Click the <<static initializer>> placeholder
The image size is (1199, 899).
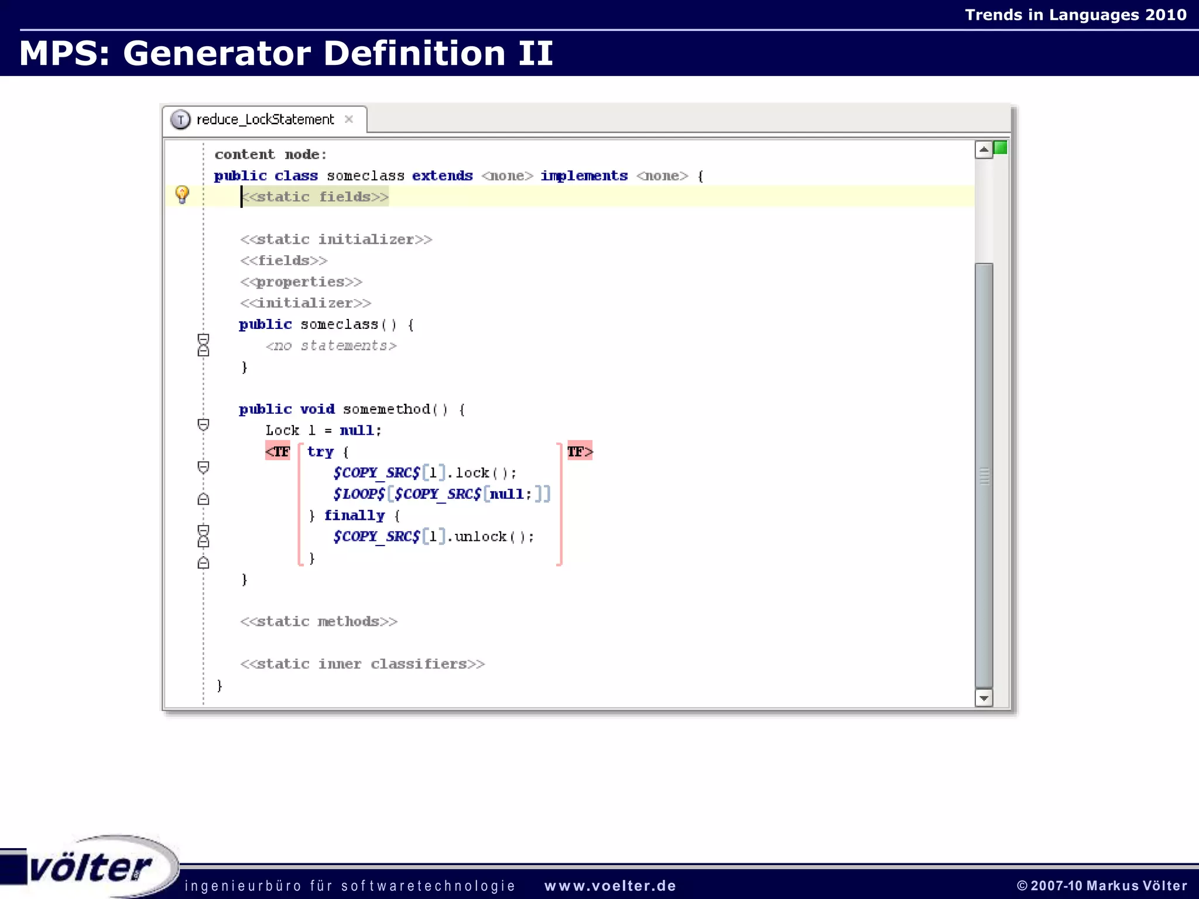pyautogui.click(x=336, y=239)
